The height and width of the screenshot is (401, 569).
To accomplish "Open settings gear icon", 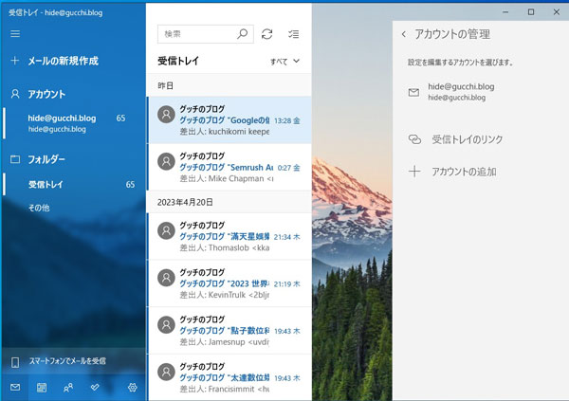I will click(x=133, y=388).
